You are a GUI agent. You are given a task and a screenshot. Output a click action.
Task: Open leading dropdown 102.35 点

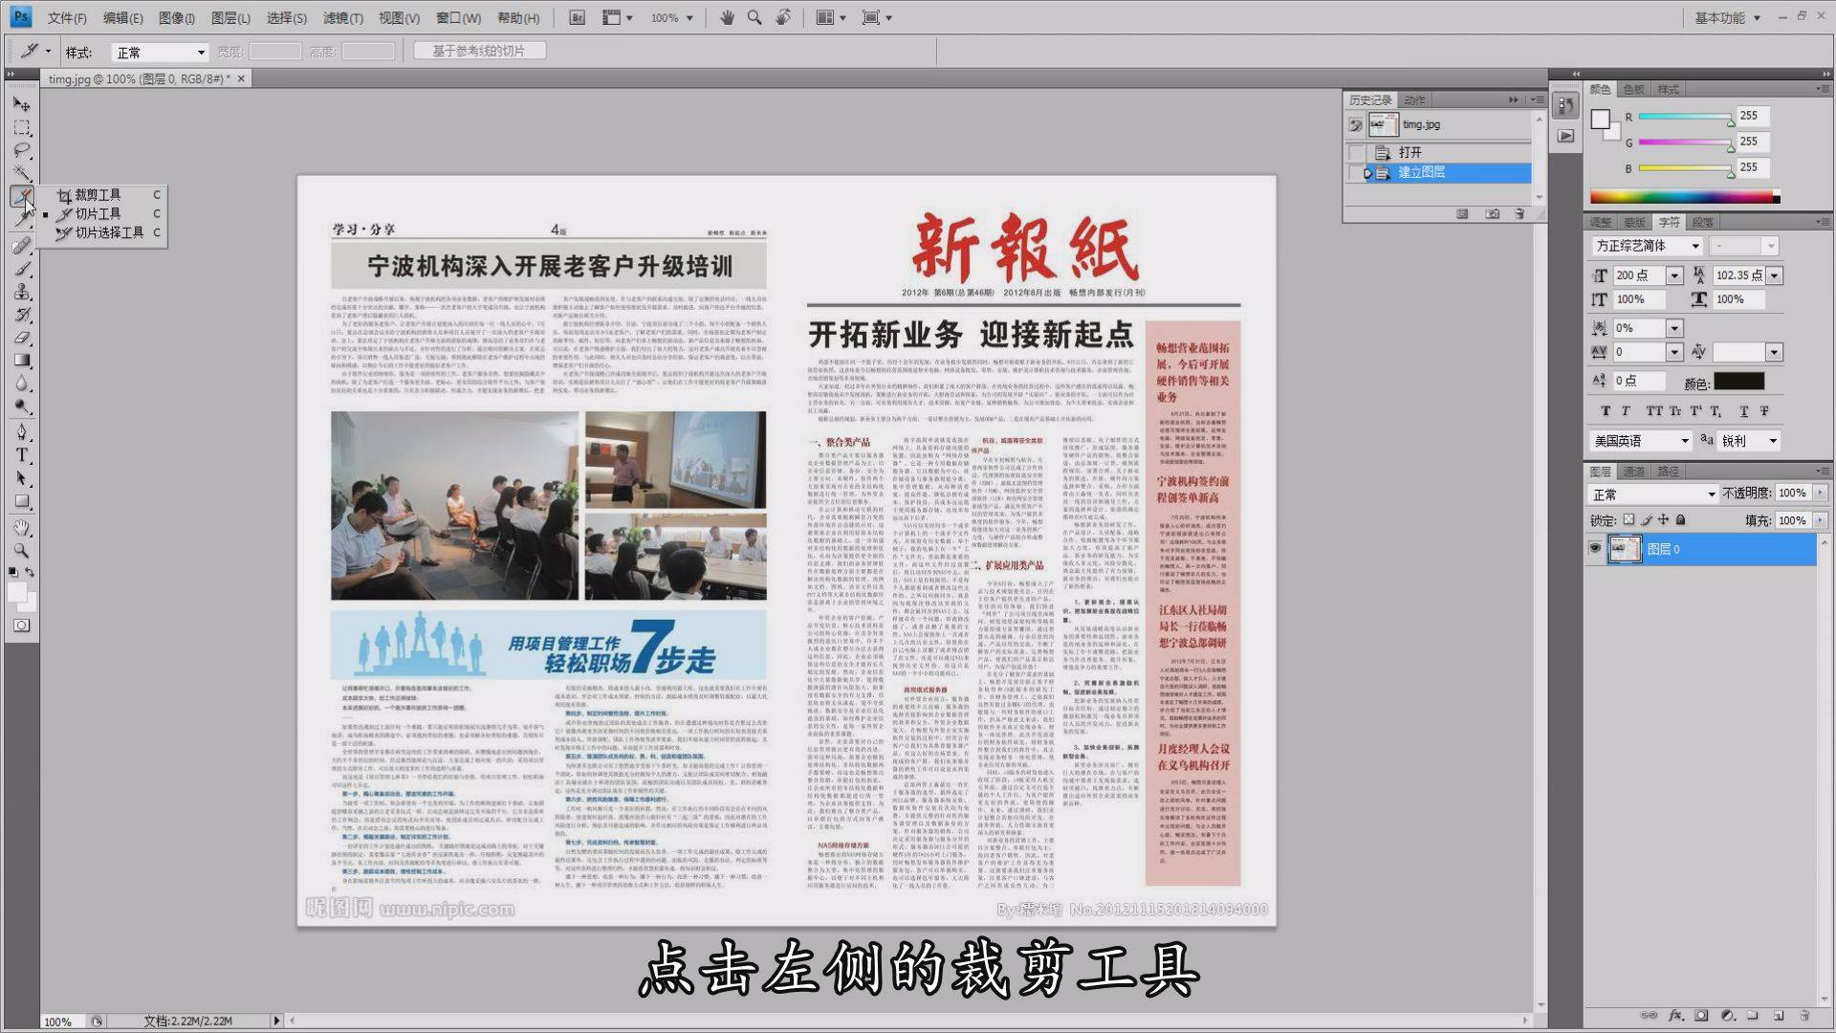click(1775, 275)
